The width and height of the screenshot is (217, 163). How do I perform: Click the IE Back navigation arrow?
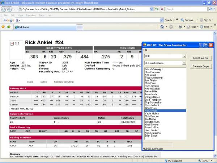click(x=5, y=8)
